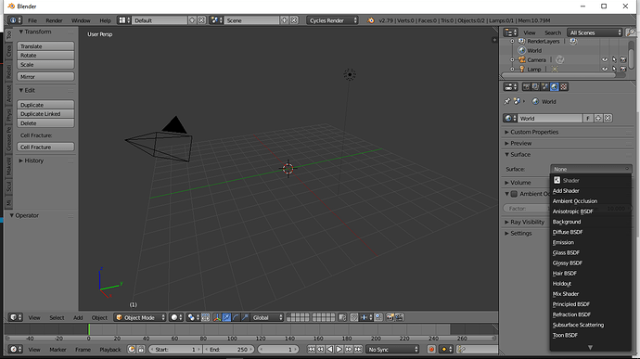This screenshot has width=640, height=359.
Task: Open the All Scenes outliner dropdown
Action: [595, 32]
